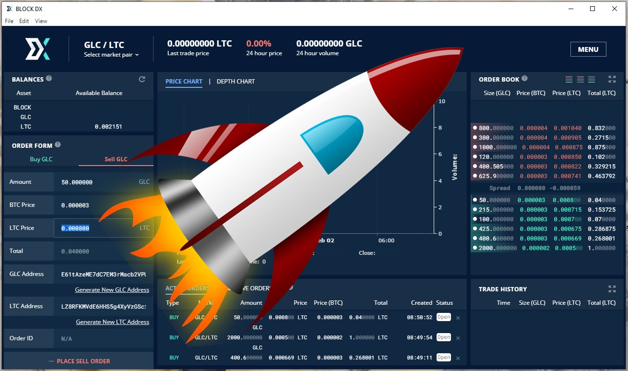Click Generate New LTC Address link

113,322
